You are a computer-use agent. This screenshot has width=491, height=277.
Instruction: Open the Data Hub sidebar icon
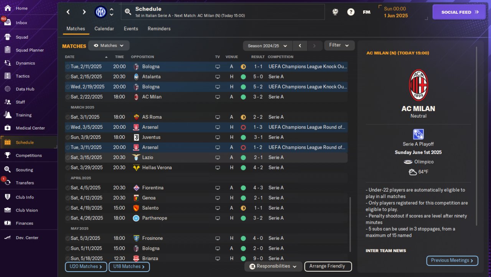[x=7, y=89]
